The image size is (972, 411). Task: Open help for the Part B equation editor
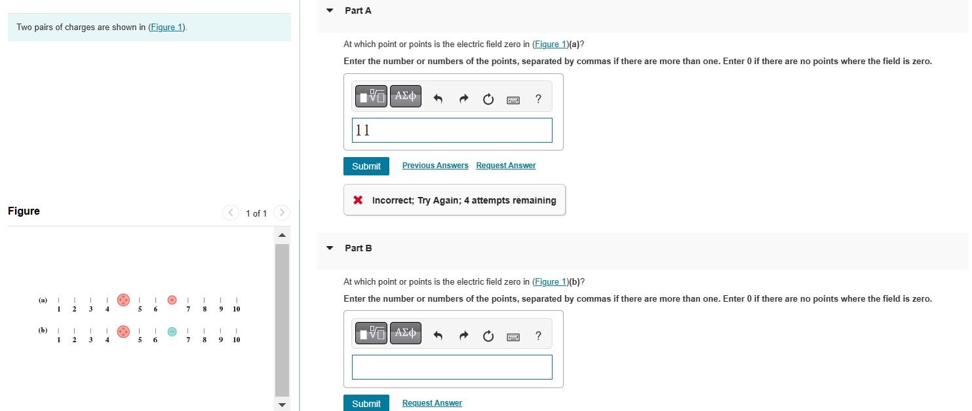(x=537, y=336)
